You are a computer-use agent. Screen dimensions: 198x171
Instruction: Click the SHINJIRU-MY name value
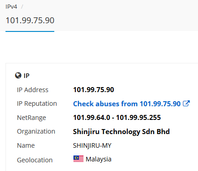coord(92,145)
